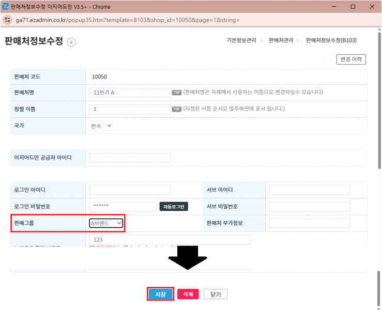This screenshot has height=310, width=382.
Task: Select 판매처정보수정(B103) in the breadcrumb
Action: click(x=331, y=40)
